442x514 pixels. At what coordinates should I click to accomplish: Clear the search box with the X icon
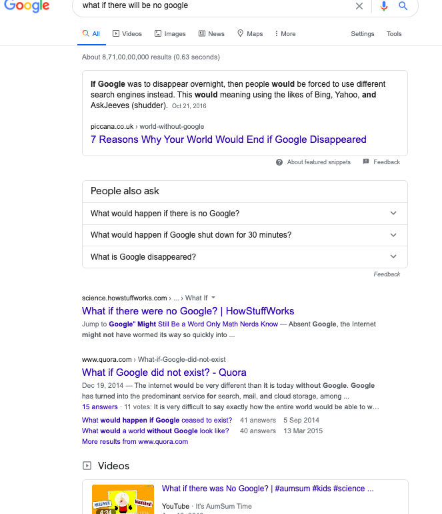(x=359, y=6)
